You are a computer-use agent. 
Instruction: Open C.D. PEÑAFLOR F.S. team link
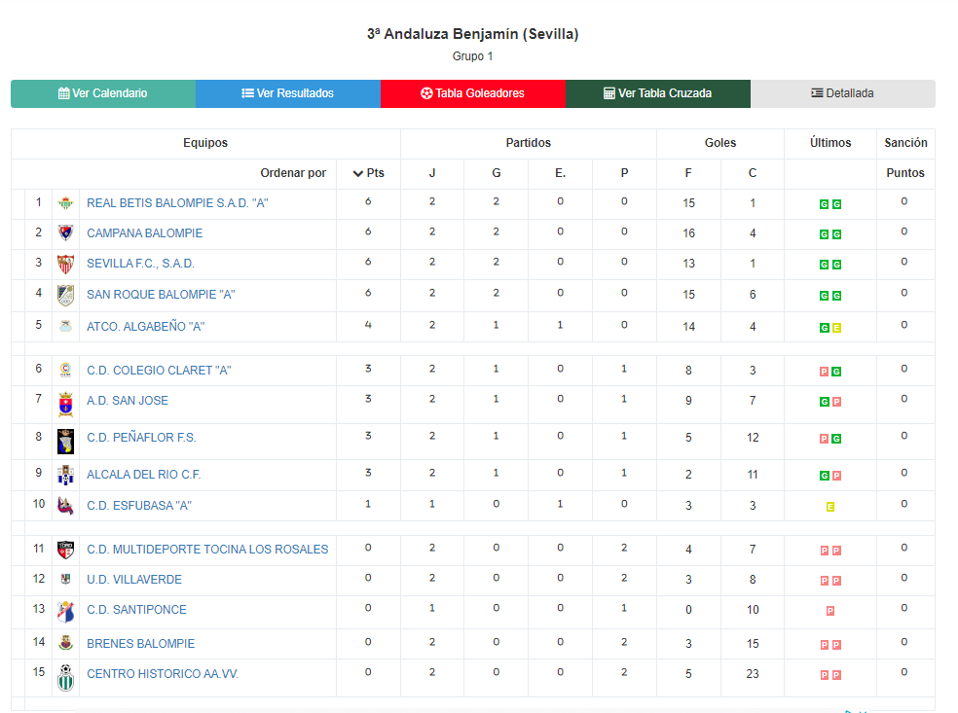(x=141, y=438)
